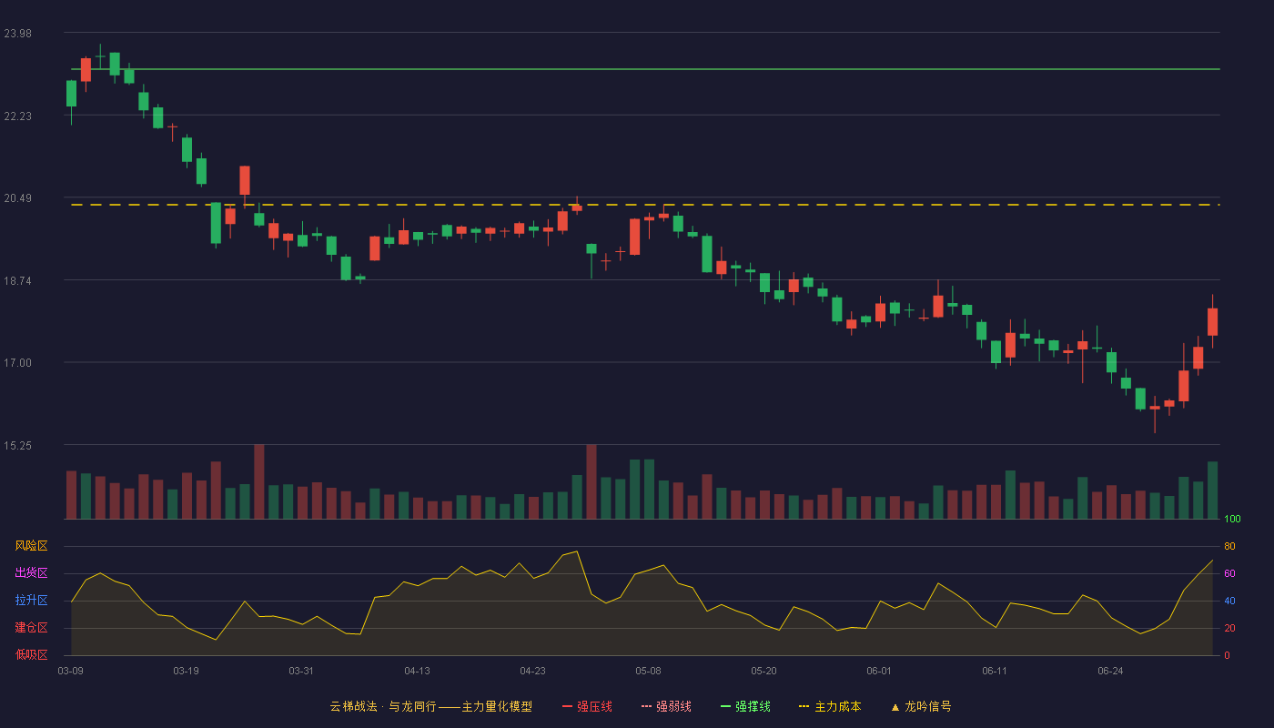Click the green solid horizontal support line
1274x728 pixels.
click(646, 69)
